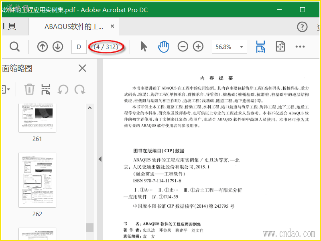Maximize the Acrobat window
This screenshot has width=321, height=241.
click(x=303, y=10)
